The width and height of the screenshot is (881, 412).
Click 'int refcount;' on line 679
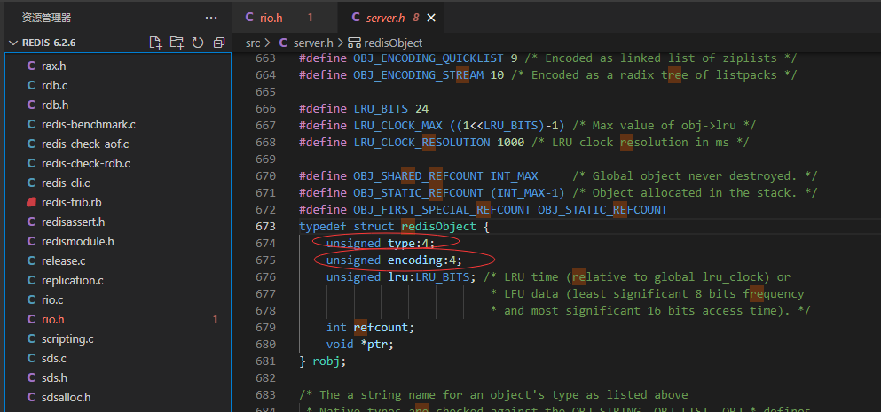tap(370, 328)
